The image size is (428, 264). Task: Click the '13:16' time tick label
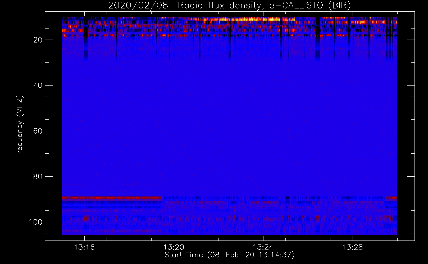84,247
